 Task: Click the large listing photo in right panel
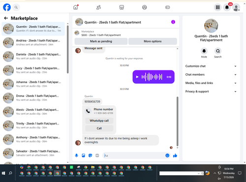click(211, 26)
